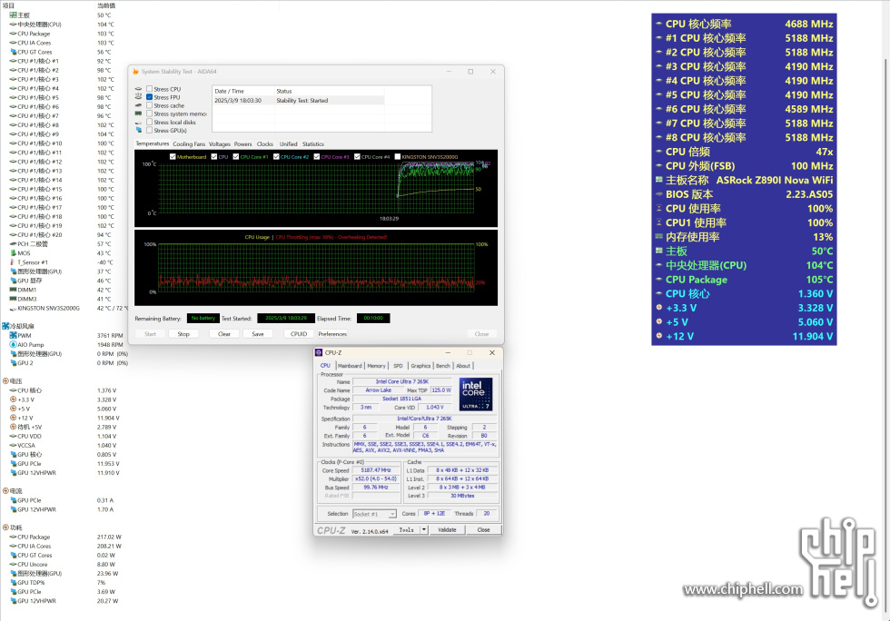Open the SPD tab in CPU-Z
890x621 pixels.
pyautogui.click(x=398, y=366)
